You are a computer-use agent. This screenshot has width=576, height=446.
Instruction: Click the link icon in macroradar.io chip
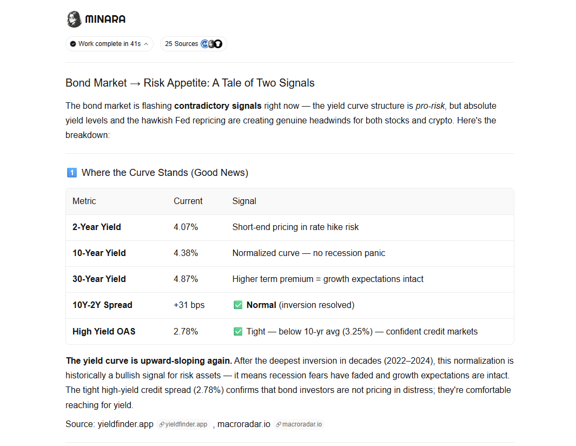point(279,424)
